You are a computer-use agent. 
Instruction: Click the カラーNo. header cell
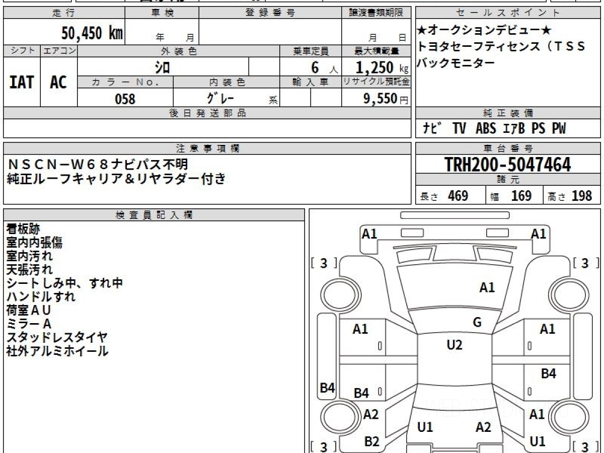coord(125,82)
